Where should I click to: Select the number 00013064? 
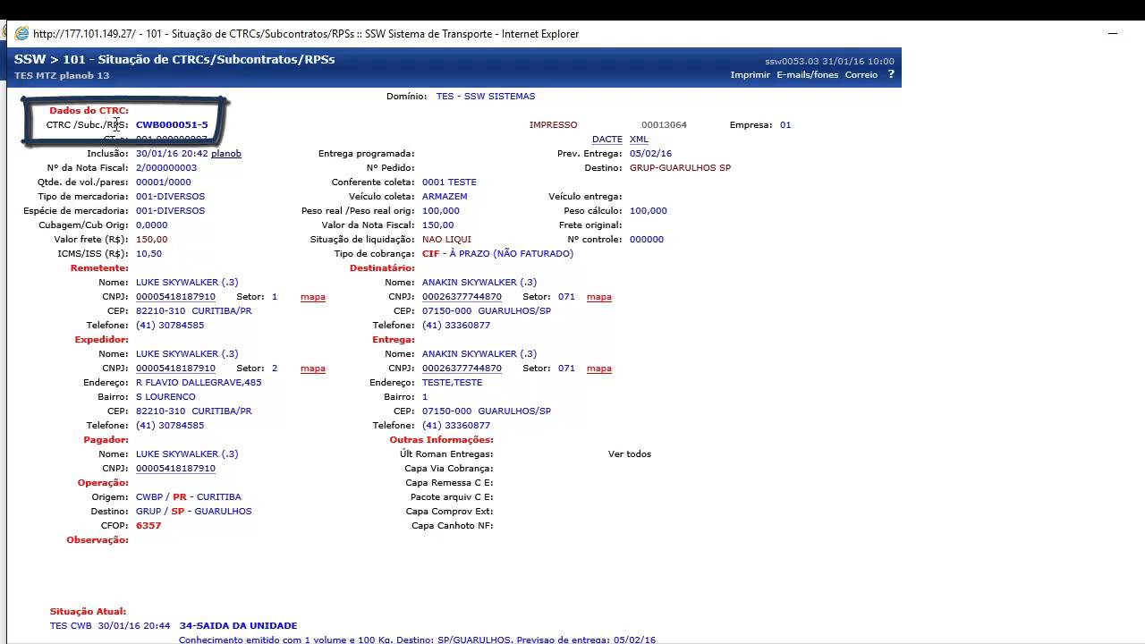click(664, 125)
